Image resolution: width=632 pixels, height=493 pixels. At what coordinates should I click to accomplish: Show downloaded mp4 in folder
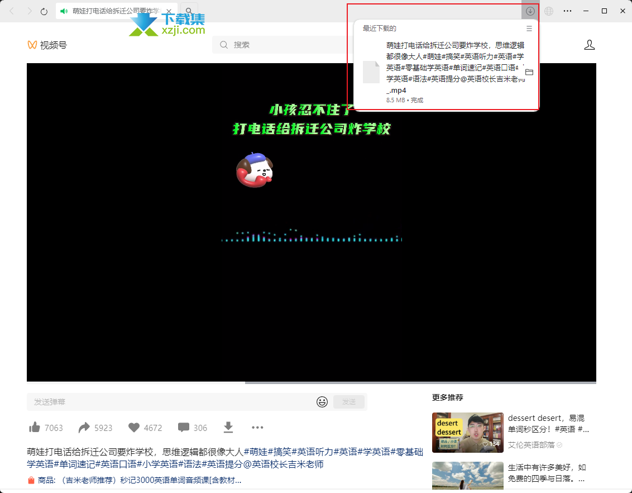coord(529,72)
